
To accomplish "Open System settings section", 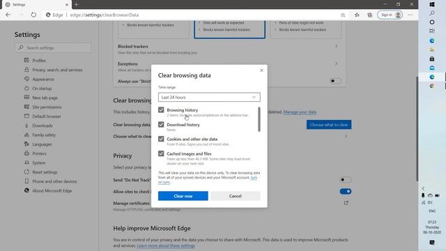I will [x=39, y=162].
